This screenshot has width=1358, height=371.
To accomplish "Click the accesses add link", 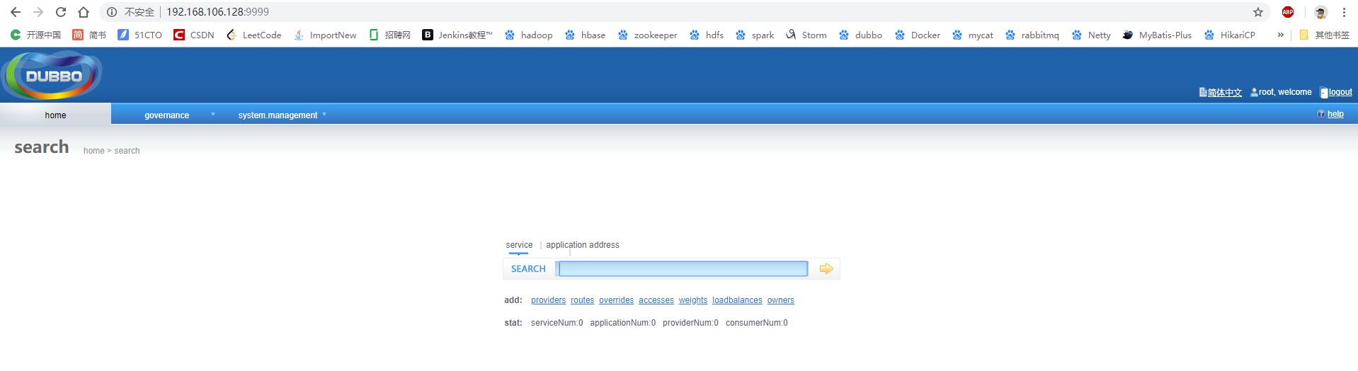I will (x=656, y=300).
